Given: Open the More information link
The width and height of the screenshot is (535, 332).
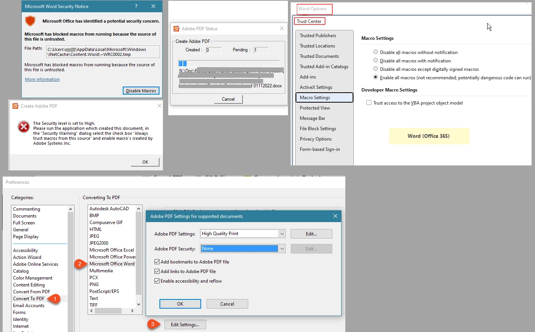Looking at the screenshot, I should pos(42,79).
